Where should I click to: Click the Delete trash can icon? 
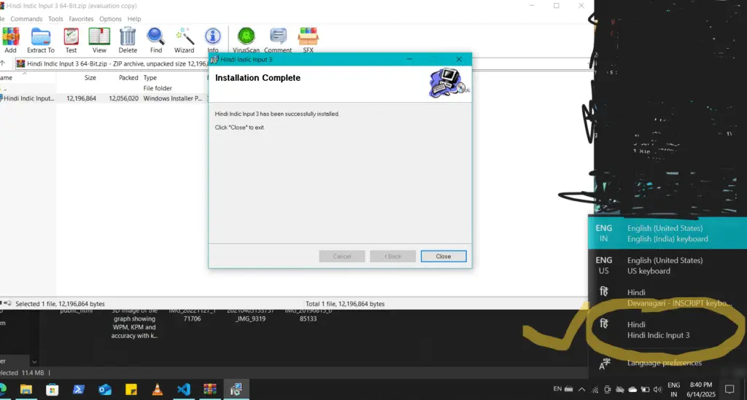click(x=128, y=39)
